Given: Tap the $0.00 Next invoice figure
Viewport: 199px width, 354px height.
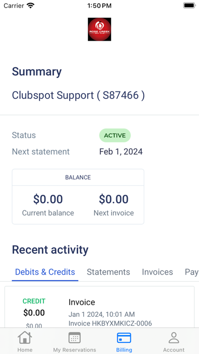Looking at the screenshot, I should 114,199.
